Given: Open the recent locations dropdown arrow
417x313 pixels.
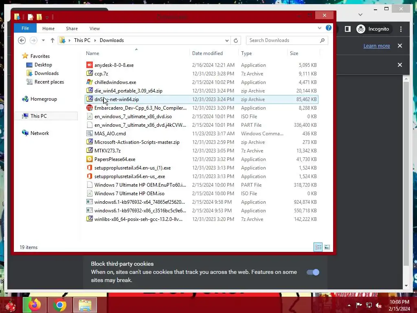Looking at the screenshot, I should [43, 40].
